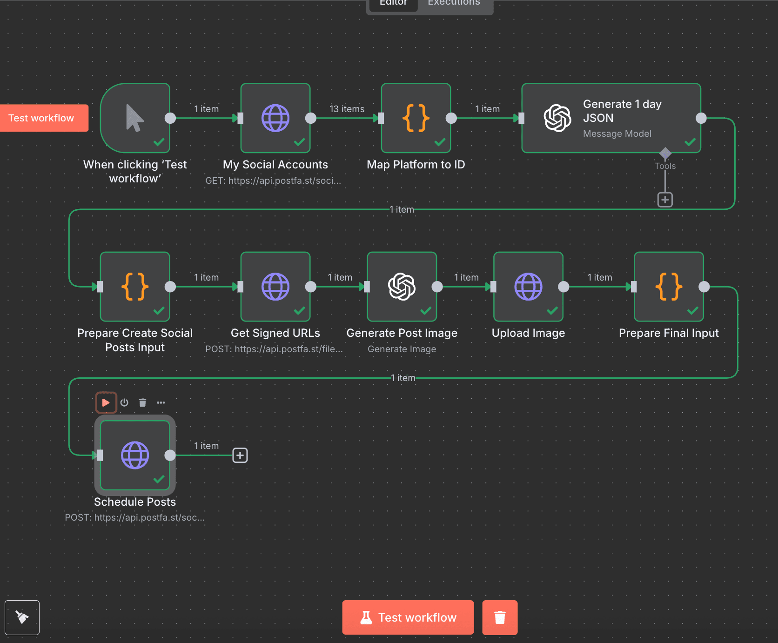Click the Generate 1 day JSON output connector
This screenshot has width=778, height=643.
tap(701, 118)
